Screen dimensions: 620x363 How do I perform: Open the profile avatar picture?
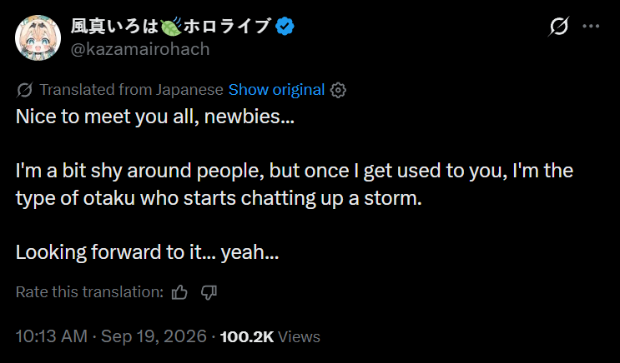pyautogui.click(x=38, y=37)
